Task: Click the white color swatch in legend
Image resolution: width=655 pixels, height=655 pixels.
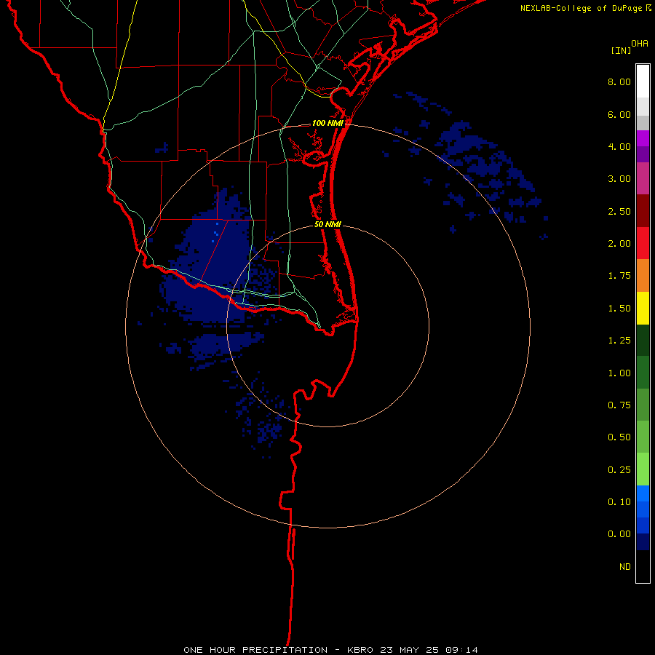Action: pos(643,82)
